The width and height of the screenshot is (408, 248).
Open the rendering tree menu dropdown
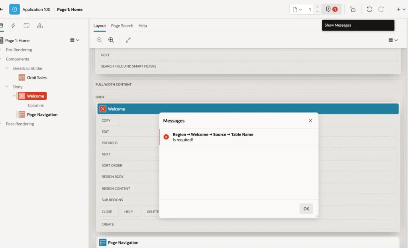tap(75, 40)
